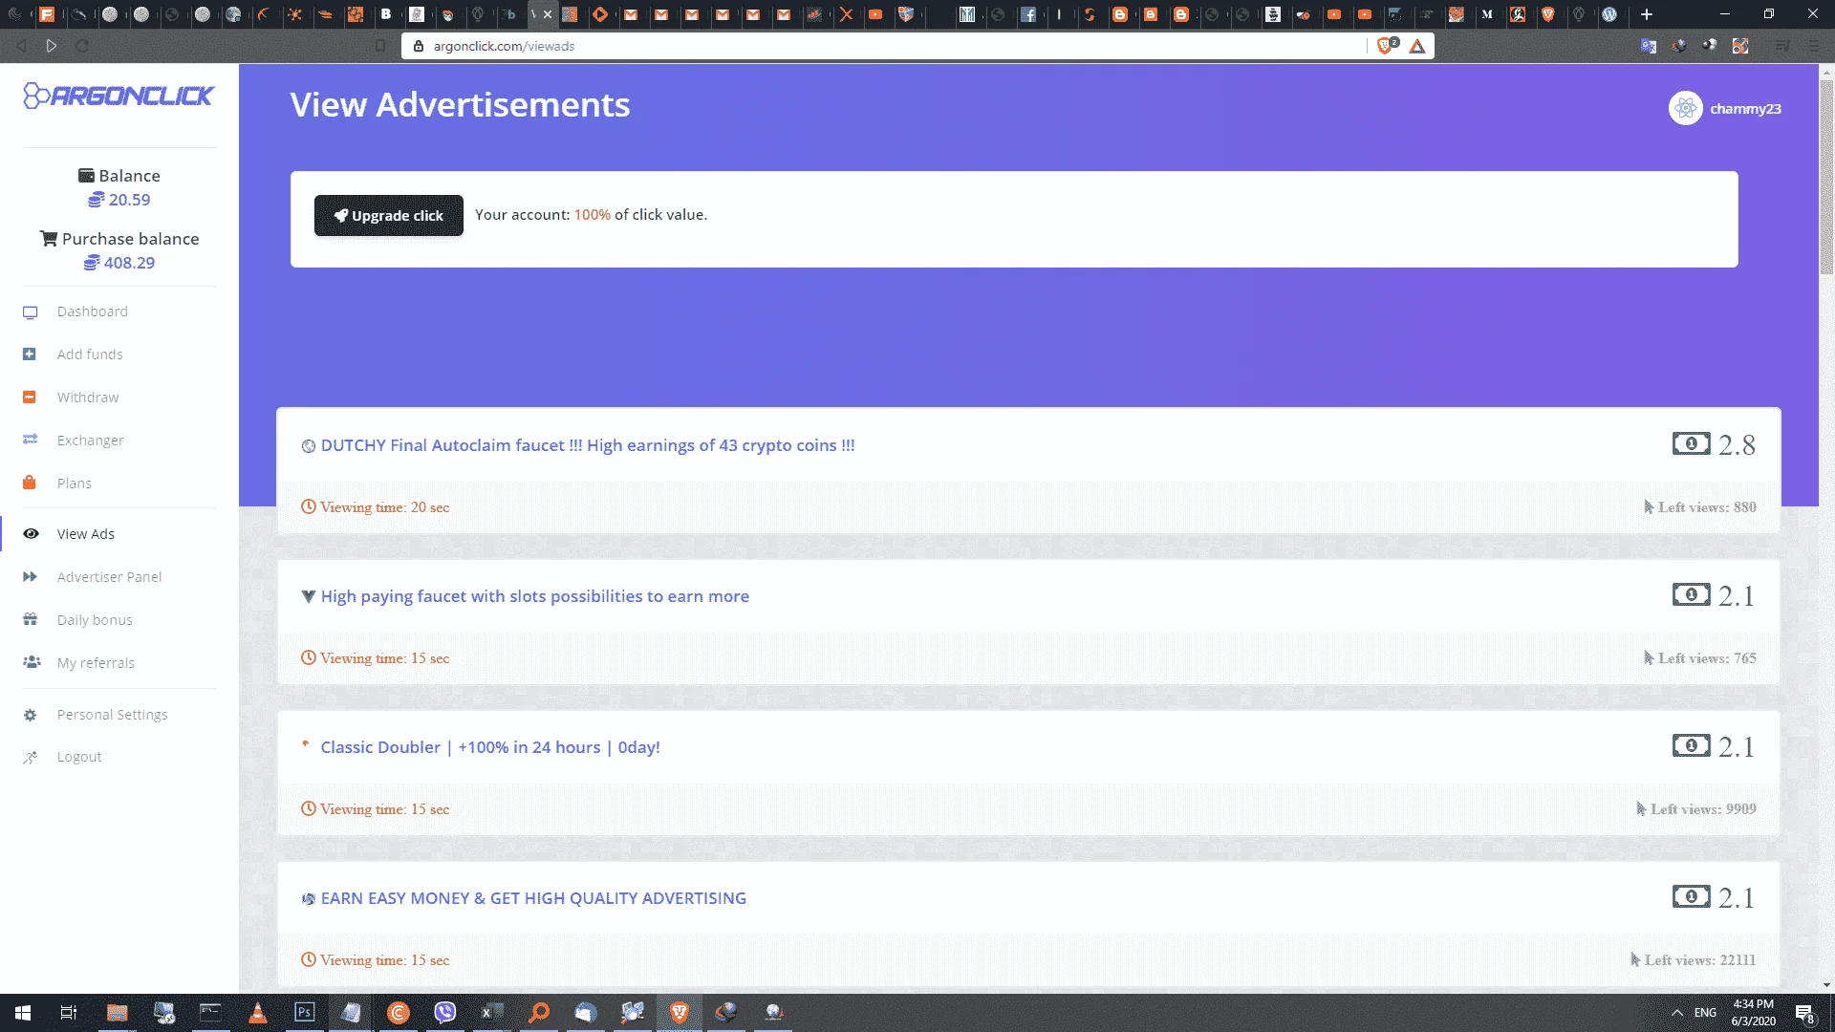This screenshot has width=1835, height=1032.
Task: Click the Add funds plus icon
Action: click(x=30, y=355)
